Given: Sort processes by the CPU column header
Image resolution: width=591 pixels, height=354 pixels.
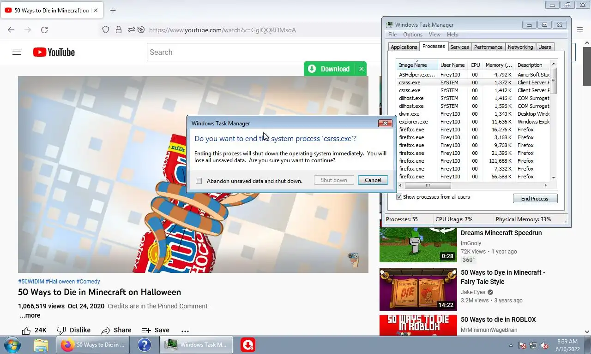Looking at the screenshot, I should pos(475,65).
